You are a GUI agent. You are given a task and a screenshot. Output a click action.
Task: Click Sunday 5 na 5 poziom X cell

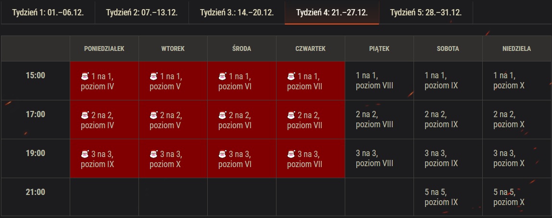[x=517, y=197]
